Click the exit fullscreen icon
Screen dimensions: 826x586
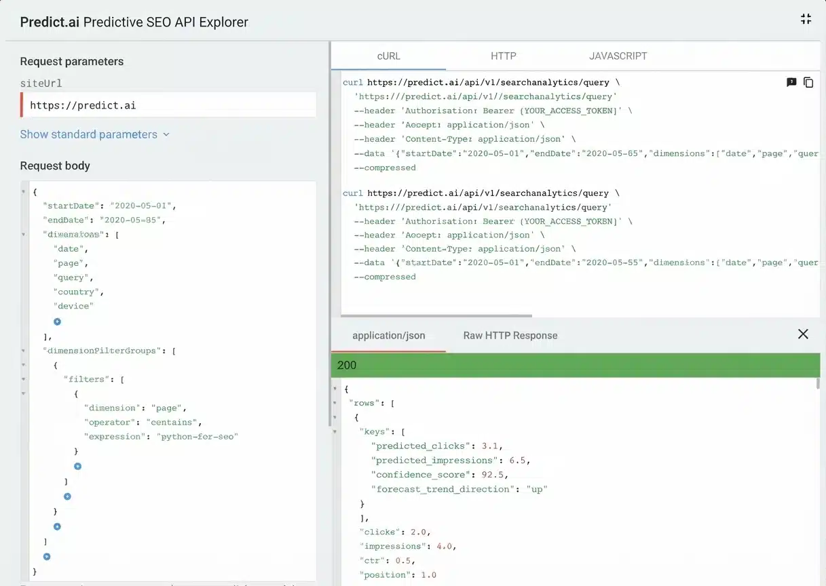(x=806, y=19)
